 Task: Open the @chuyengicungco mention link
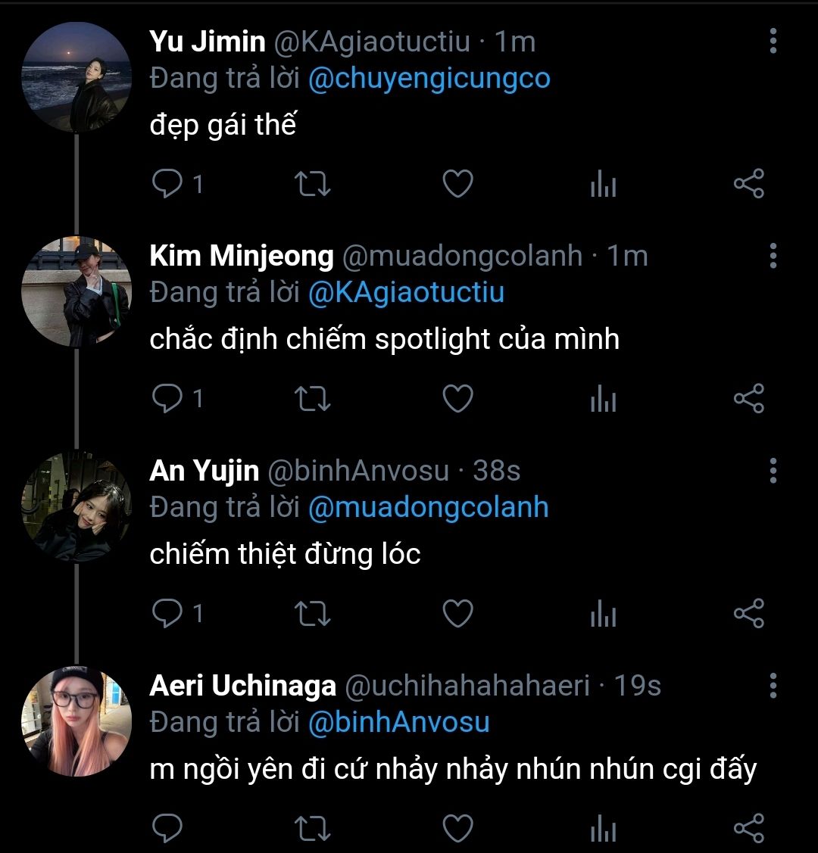[x=429, y=78]
